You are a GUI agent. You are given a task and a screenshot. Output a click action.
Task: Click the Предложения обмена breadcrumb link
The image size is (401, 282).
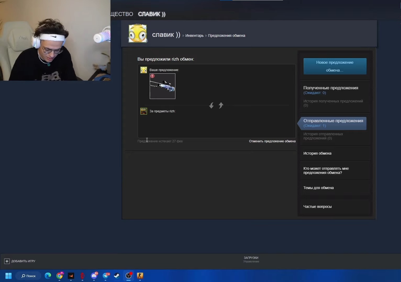click(x=227, y=36)
